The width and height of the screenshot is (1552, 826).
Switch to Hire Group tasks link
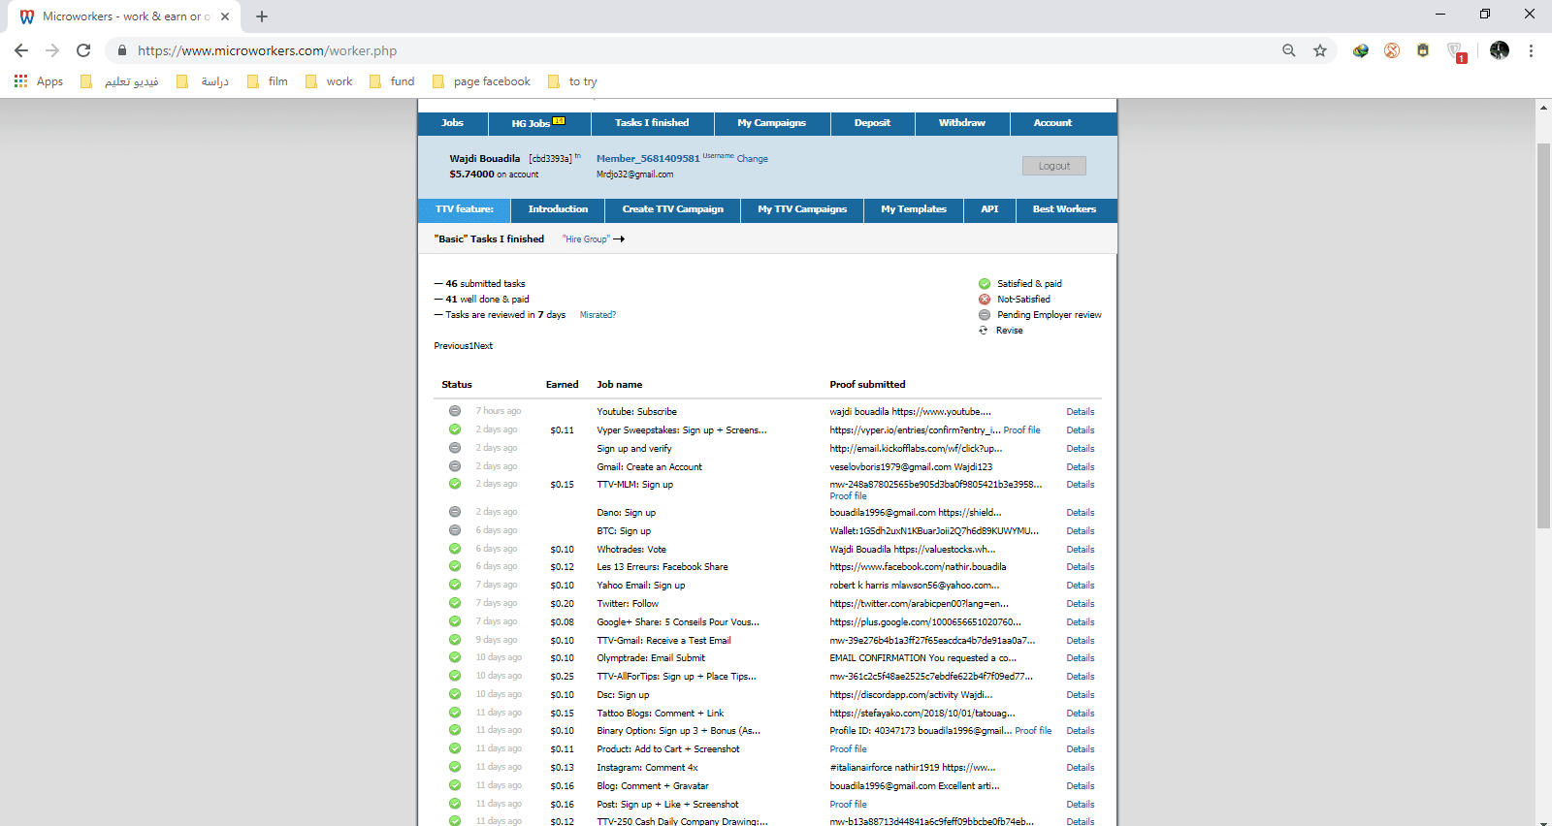(x=594, y=239)
